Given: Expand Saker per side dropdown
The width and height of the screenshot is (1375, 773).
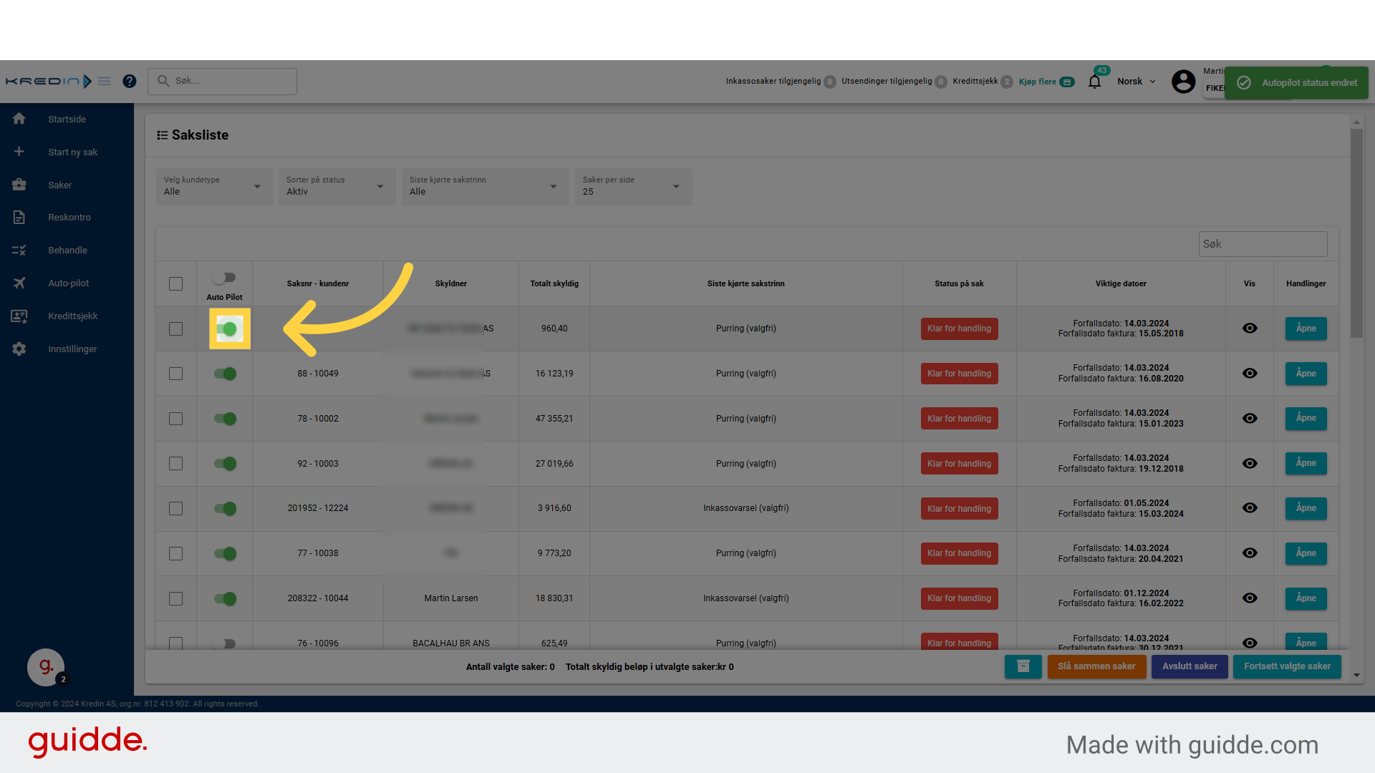Looking at the screenshot, I should click(632, 187).
